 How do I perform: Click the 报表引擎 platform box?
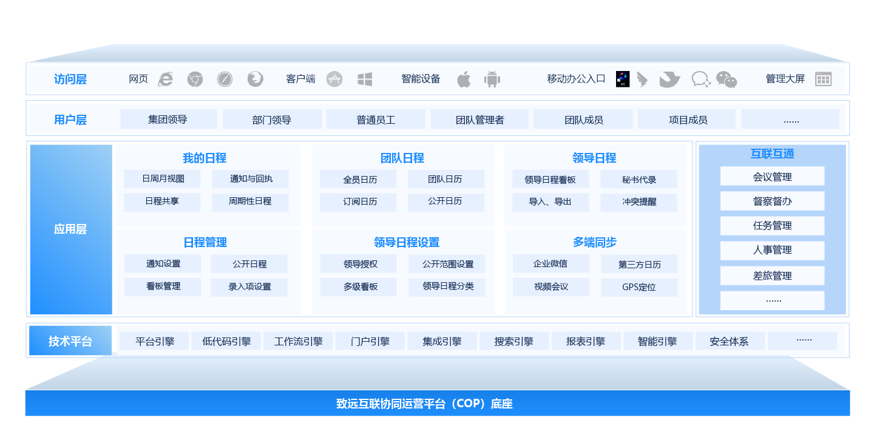586,341
